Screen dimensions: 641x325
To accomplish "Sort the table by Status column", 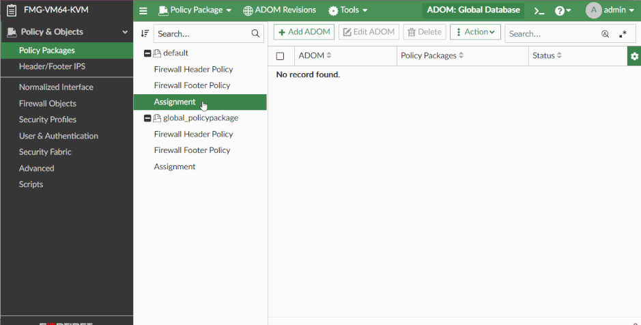I will click(x=547, y=55).
